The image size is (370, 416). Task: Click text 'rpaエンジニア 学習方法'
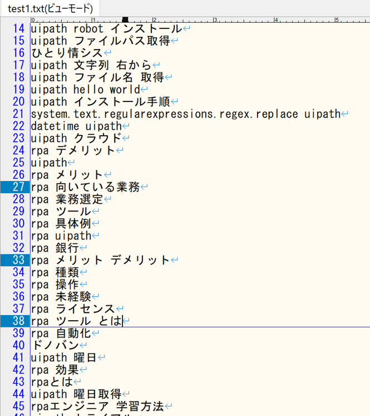pos(97,406)
